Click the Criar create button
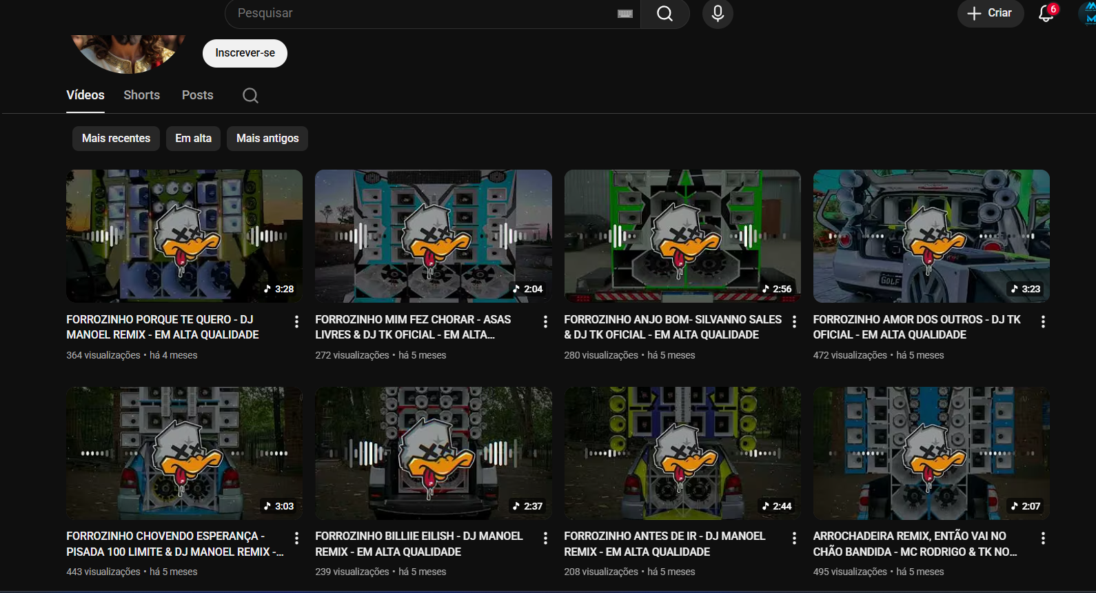The height and width of the screenshot is (593, 1096). (990, 13)
